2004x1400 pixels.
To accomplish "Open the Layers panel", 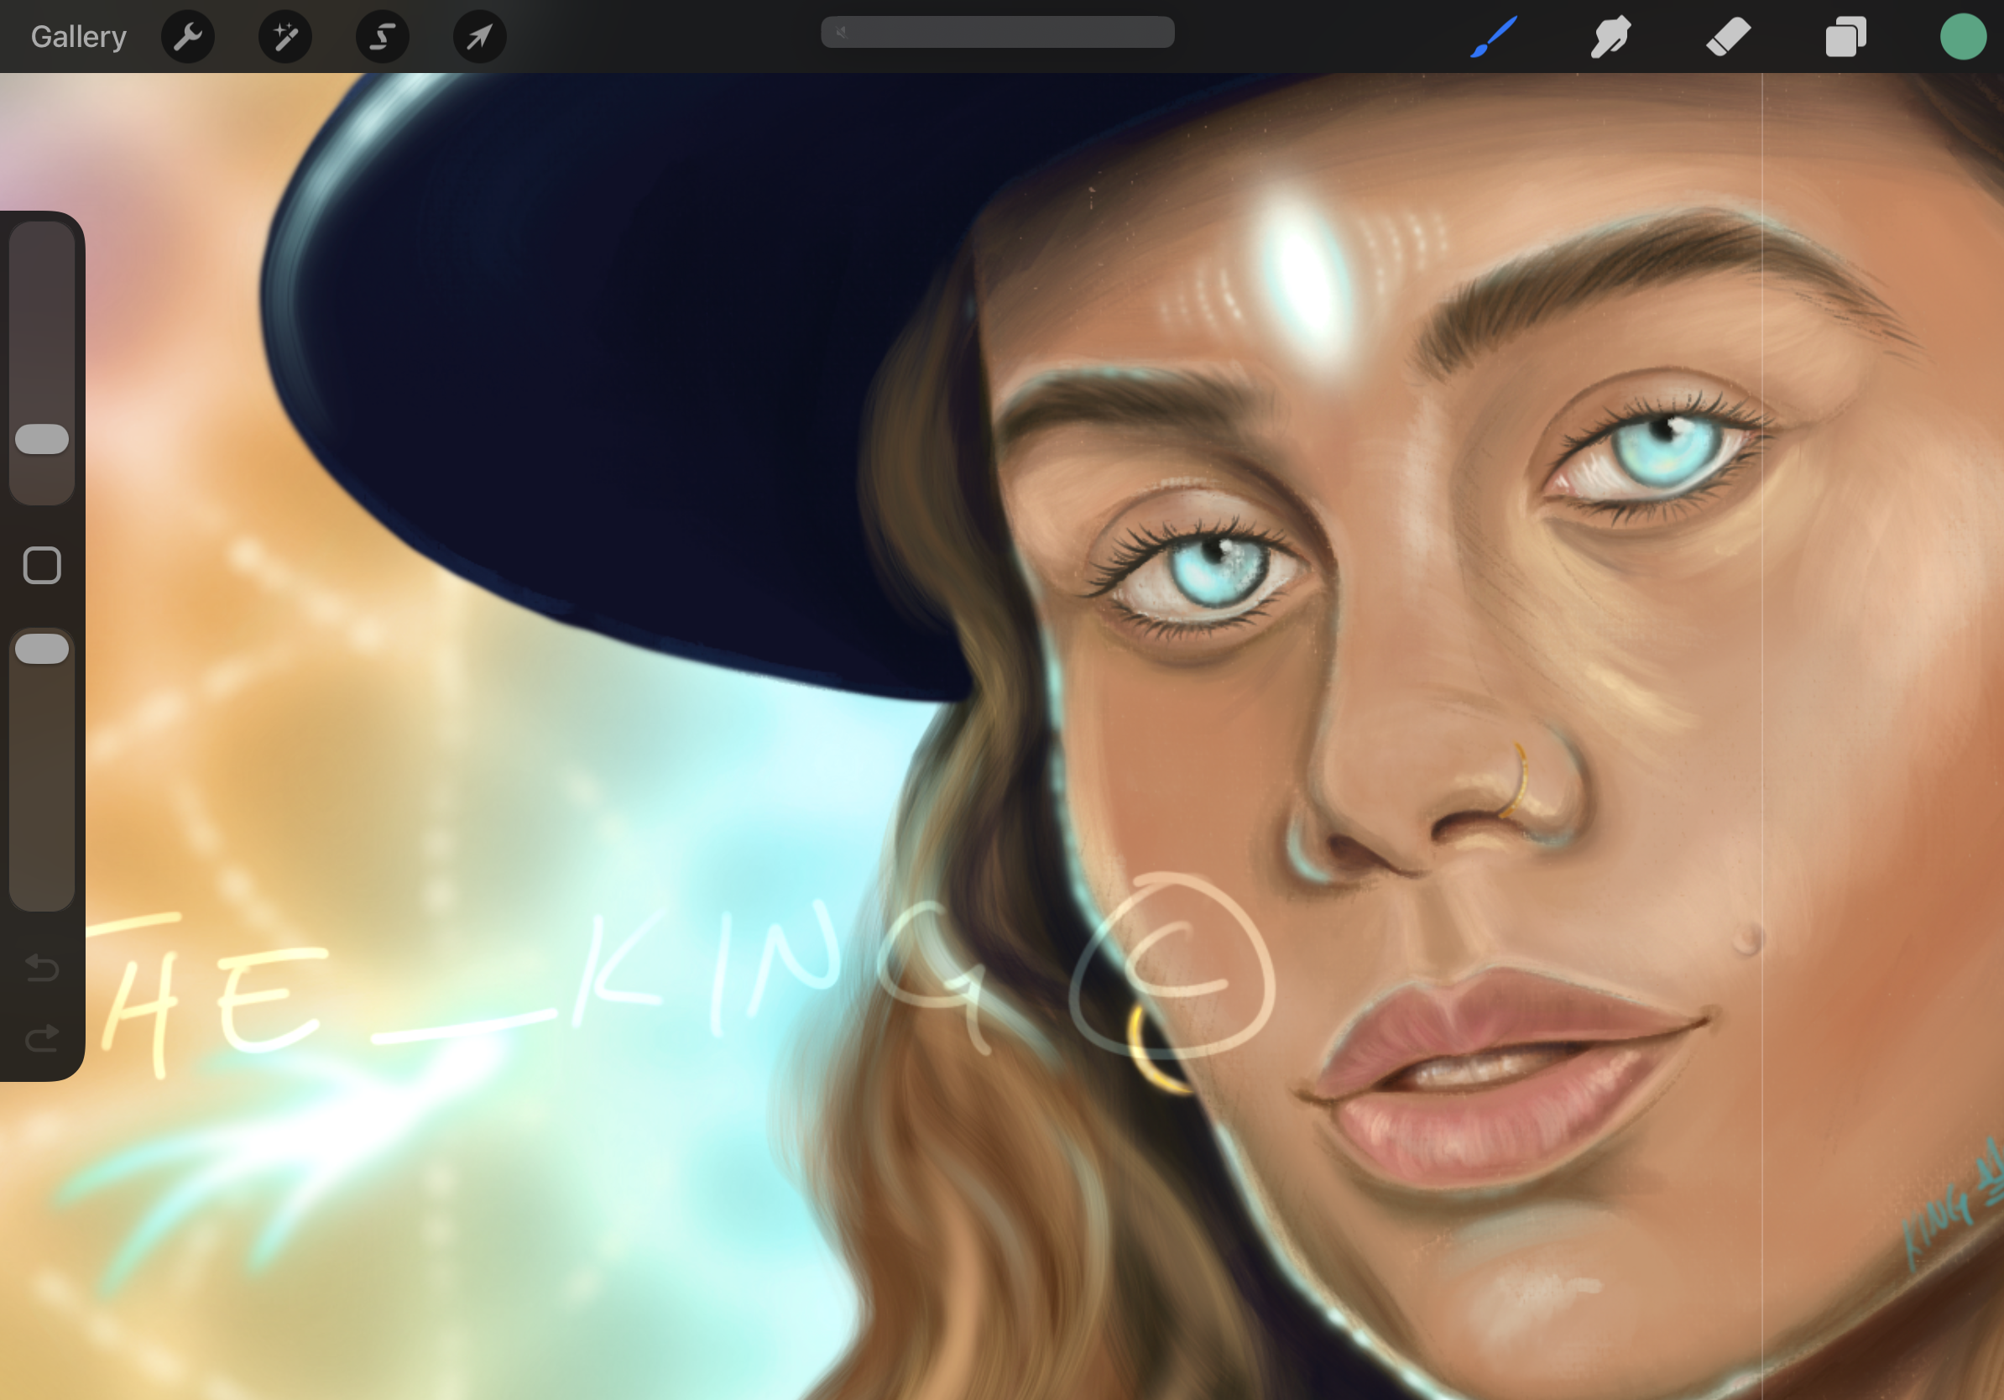I will (x=1845, y=37).
